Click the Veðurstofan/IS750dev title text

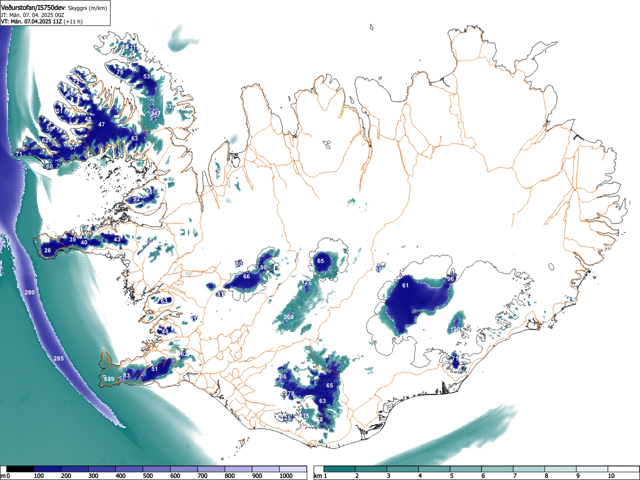(x=32, y=7)
